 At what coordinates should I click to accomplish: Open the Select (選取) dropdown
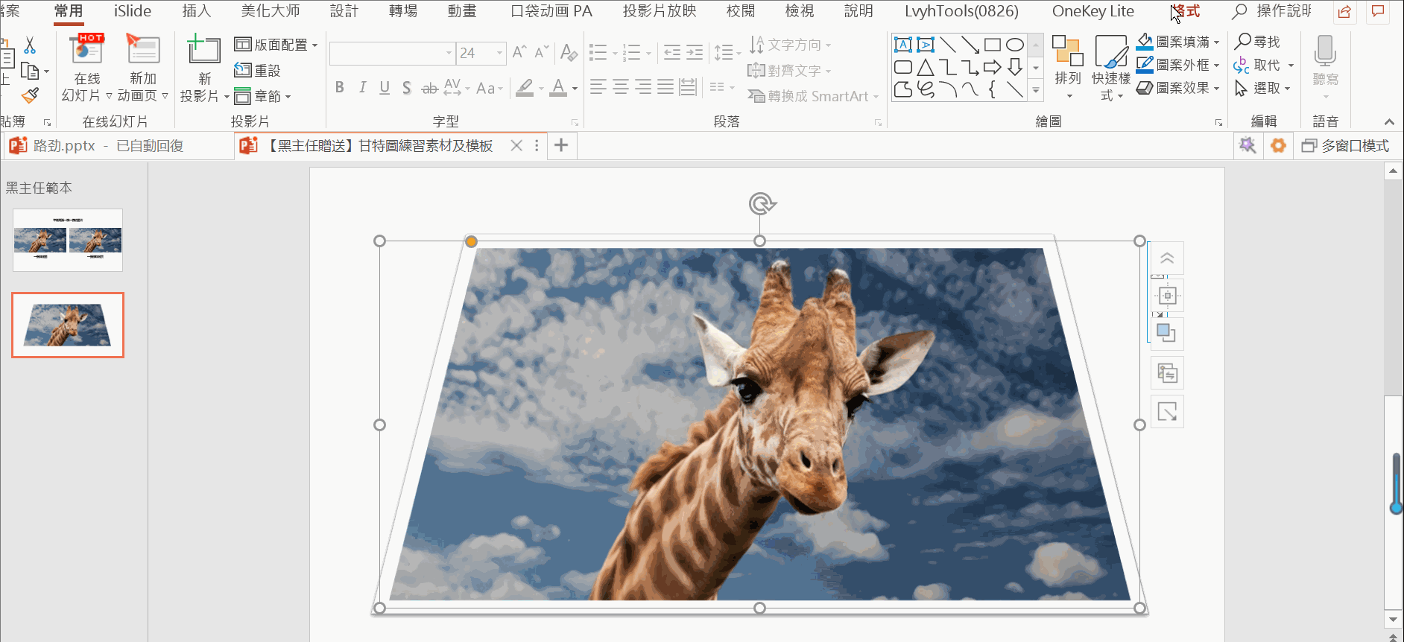1262,88
